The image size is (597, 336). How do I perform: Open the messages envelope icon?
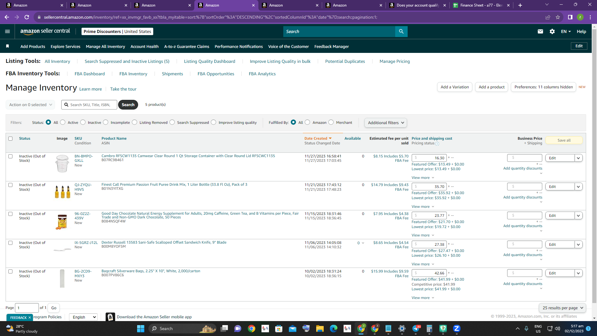pyautogui.click(x=540, y=31)
